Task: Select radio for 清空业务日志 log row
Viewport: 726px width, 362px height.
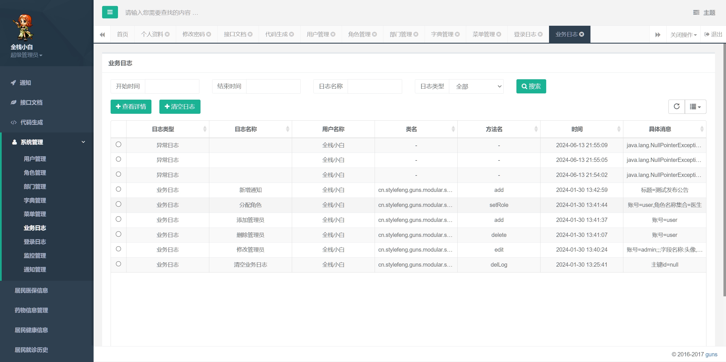Action: [119, 264]
